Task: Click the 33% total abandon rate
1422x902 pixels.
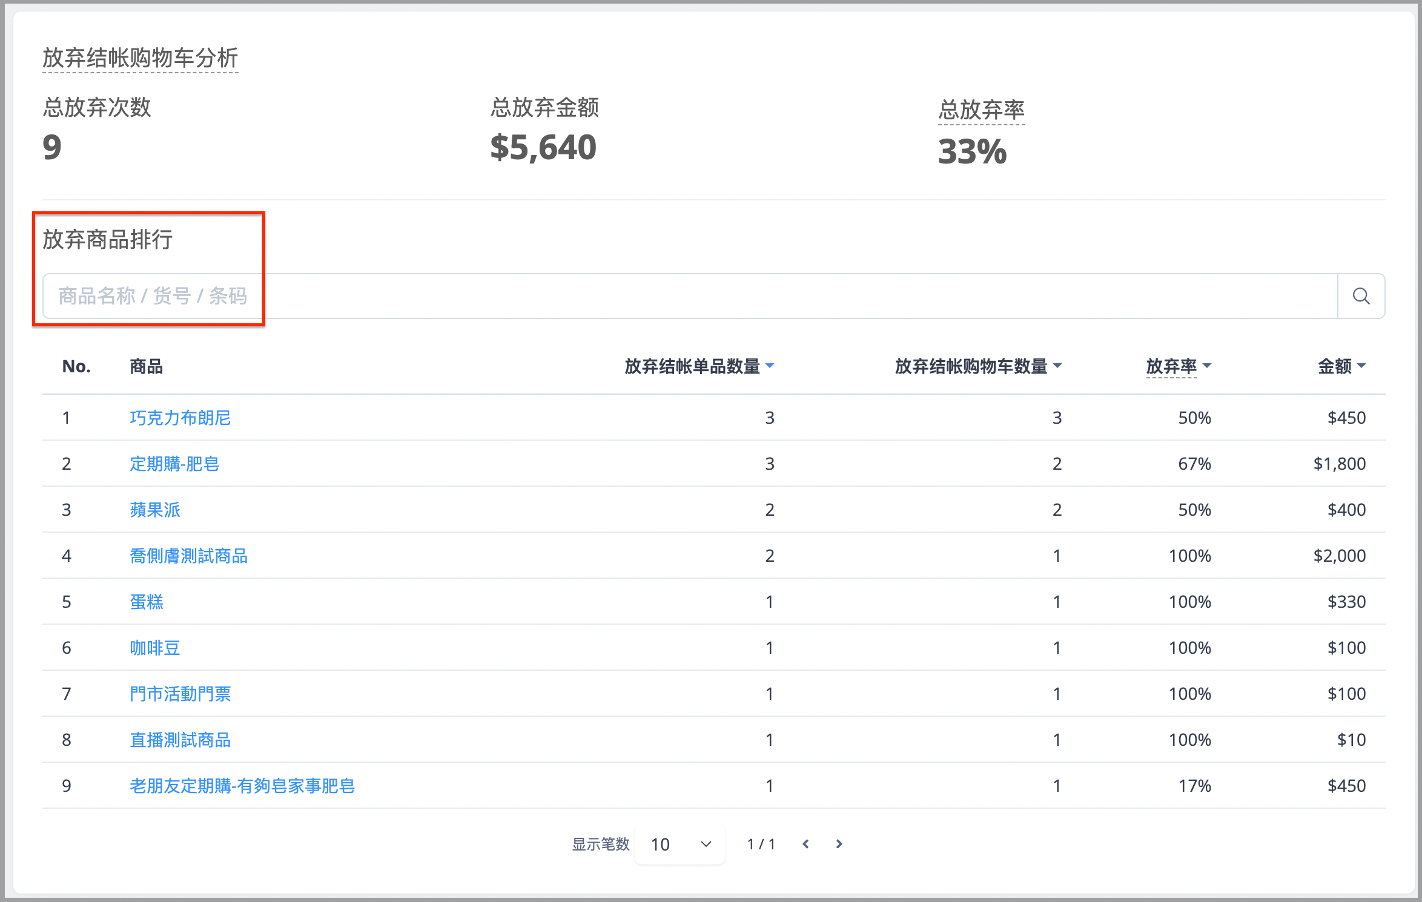Action: tap(972, 151)
